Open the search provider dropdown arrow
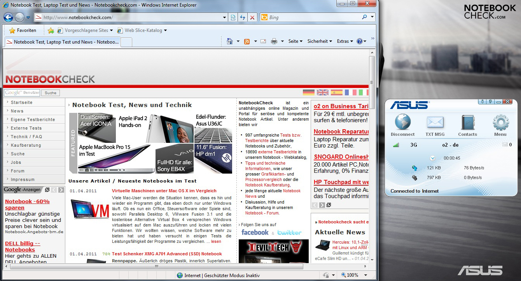The image size is (521, 281). (x=372, y=17)
